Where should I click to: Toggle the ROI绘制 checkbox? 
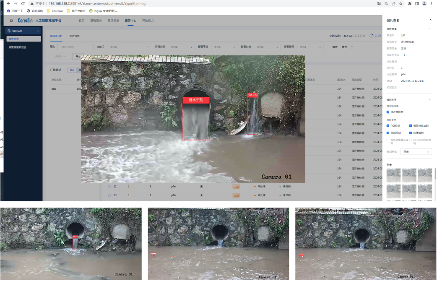tap(388, 125)
